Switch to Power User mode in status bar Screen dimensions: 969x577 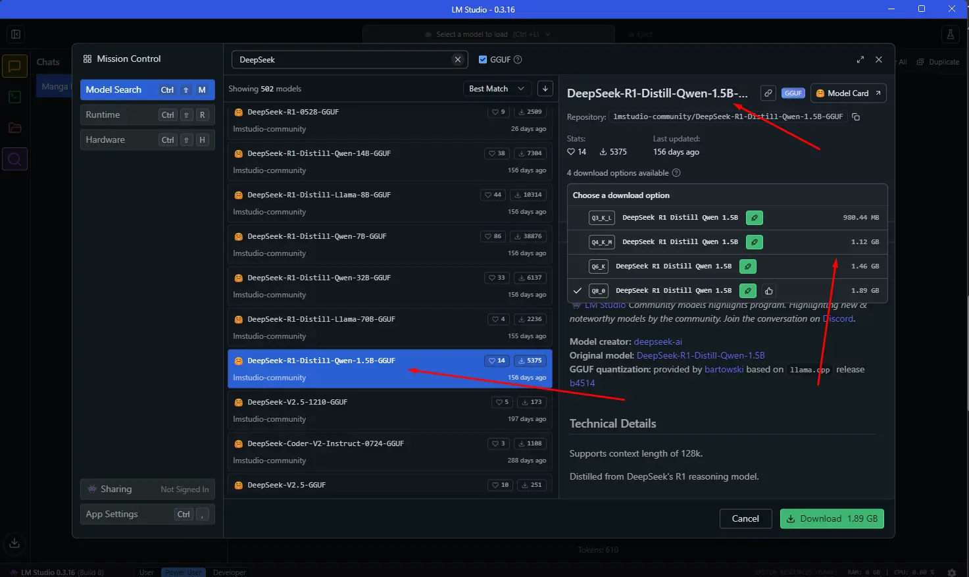point(184,572)
